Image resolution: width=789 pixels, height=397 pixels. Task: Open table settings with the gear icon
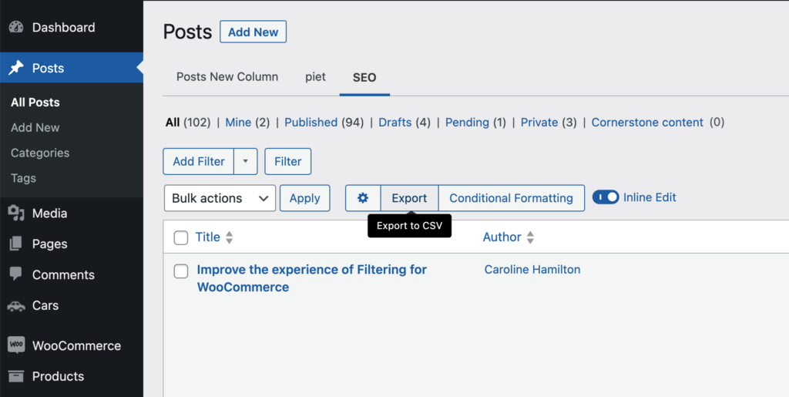[x=363, y=198]
